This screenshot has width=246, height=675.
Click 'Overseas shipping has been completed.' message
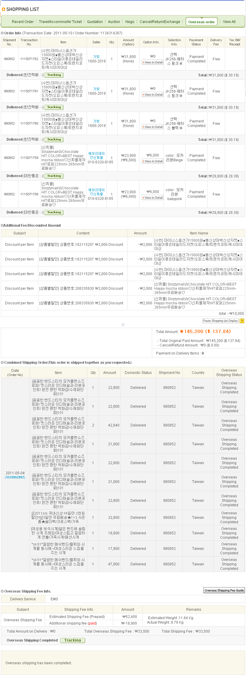point(38,663)
